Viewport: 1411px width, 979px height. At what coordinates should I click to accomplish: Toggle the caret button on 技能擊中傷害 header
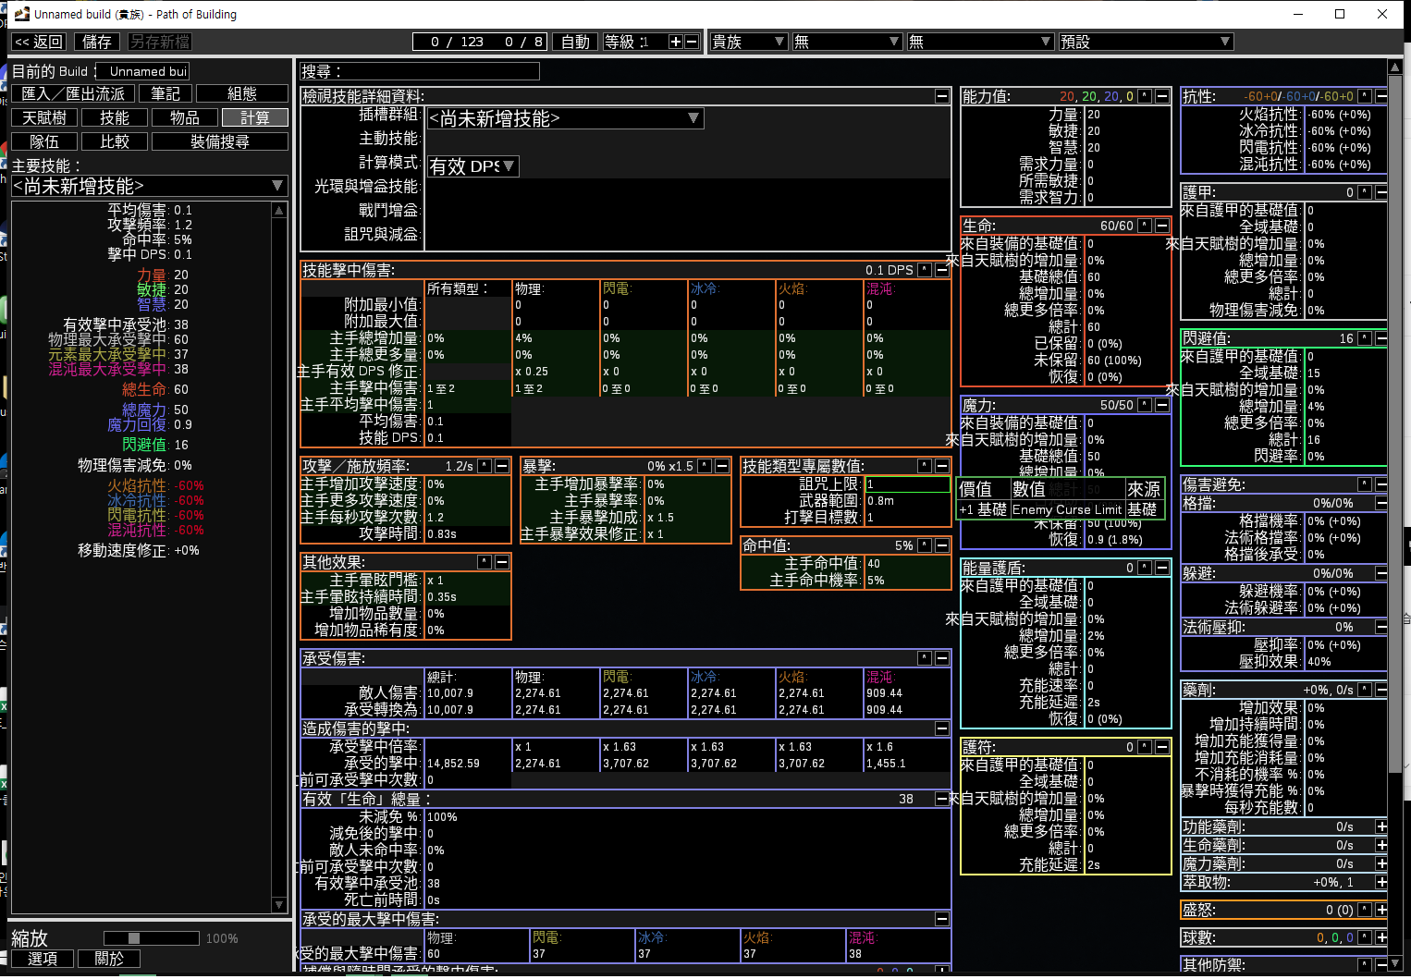point(924,270)
